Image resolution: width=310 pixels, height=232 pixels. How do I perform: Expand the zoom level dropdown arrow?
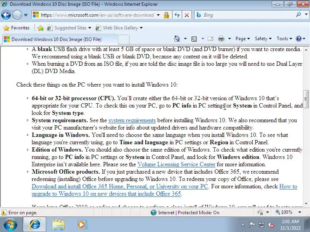pos(300,212)
